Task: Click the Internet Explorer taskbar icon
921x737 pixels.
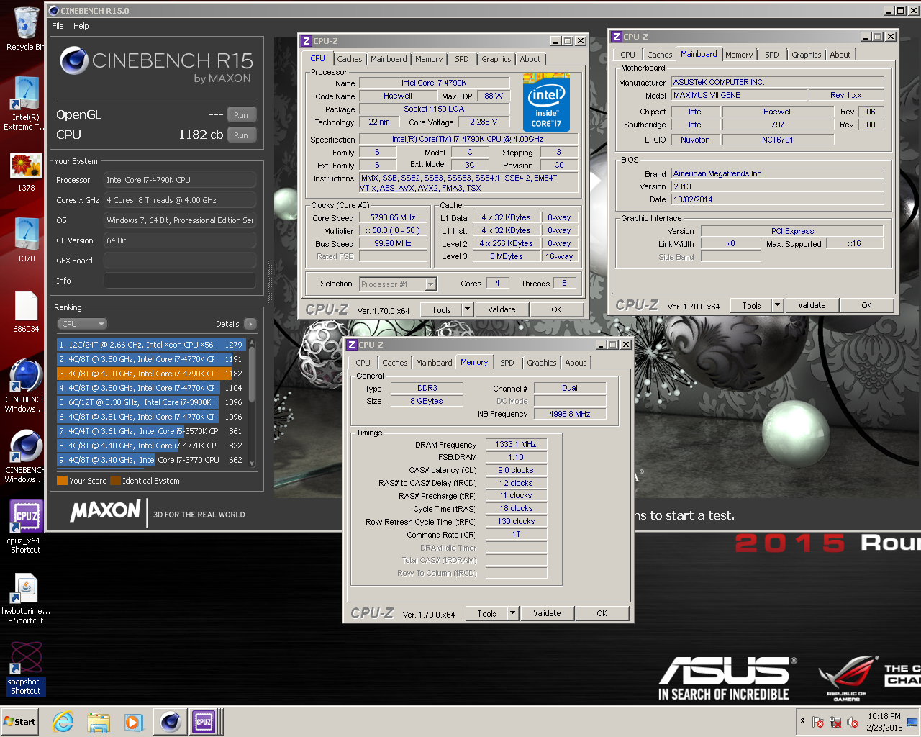Action: 64,721
